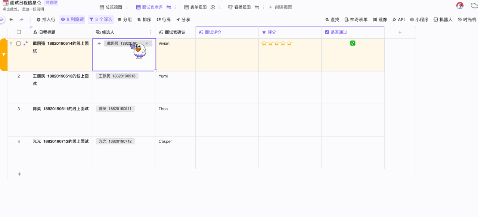Image resolution: width=478 pixels, height=217 pixels.
Task: Open the 时光机 time machine
Action: click(467, 20)
